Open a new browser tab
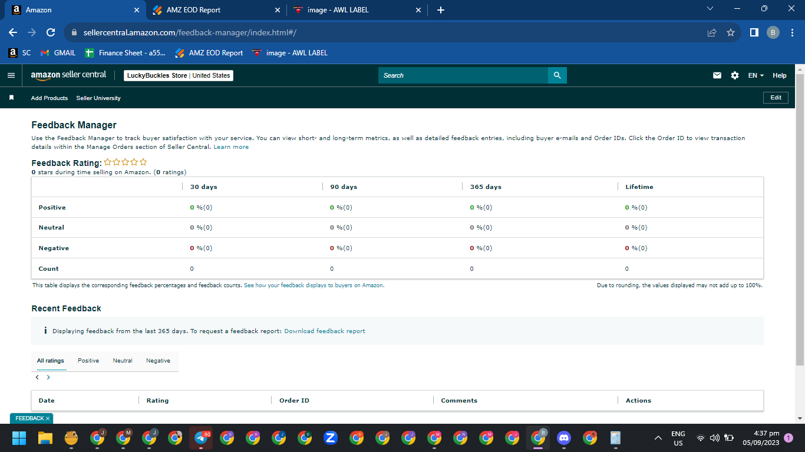Image resolution: width=805 pixels, height=452 pixels. tap(441, 10)
